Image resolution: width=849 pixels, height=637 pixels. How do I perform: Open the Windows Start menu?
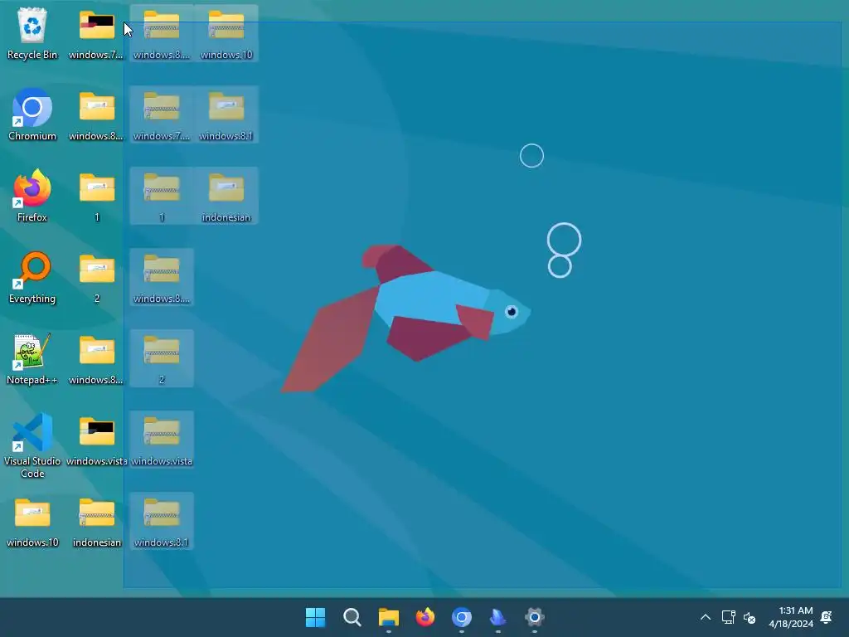tap(315, 617)
